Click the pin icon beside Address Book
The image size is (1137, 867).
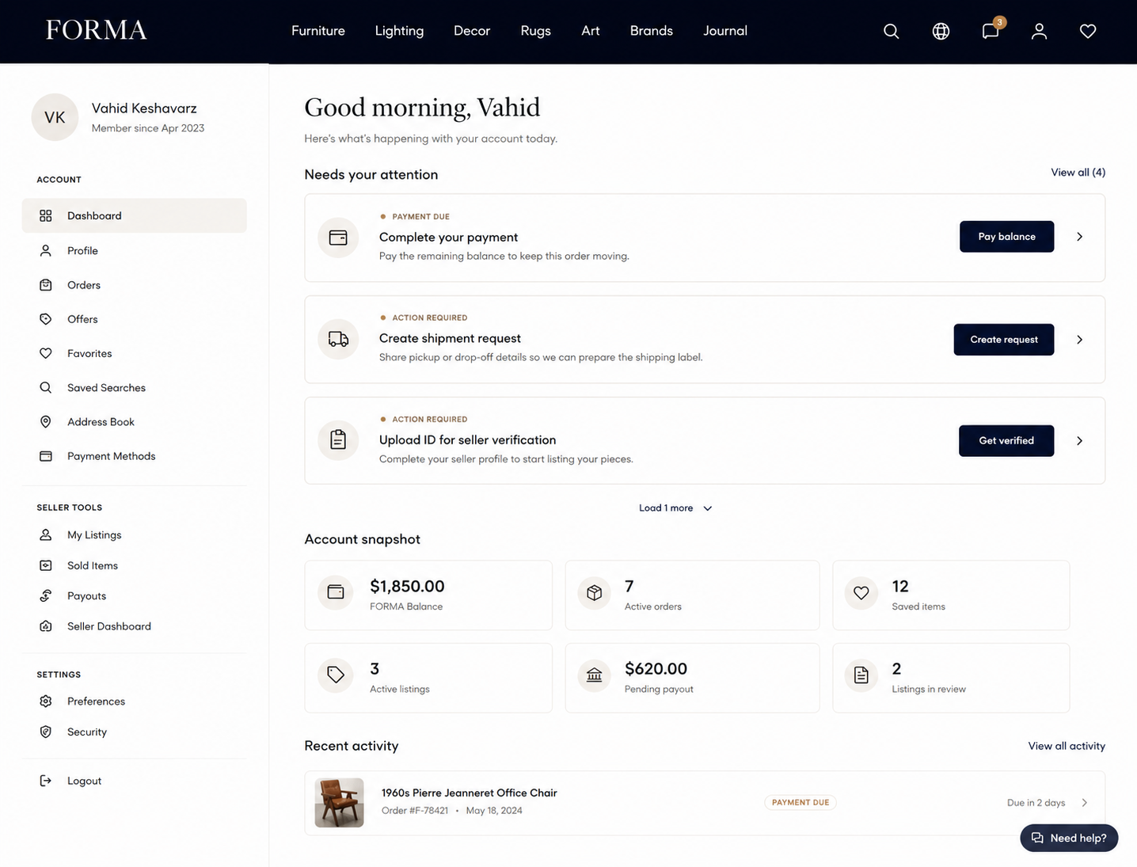46,422
